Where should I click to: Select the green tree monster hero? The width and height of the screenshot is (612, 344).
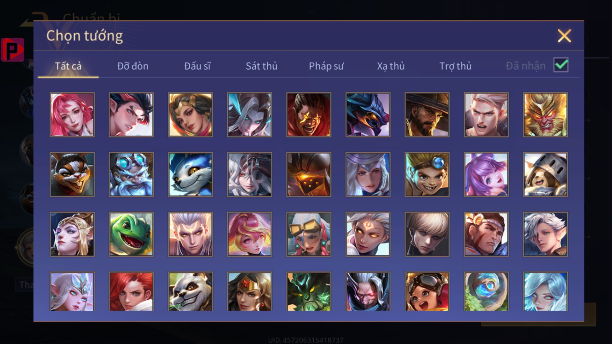pyautogui.click(x=309, y=291)
